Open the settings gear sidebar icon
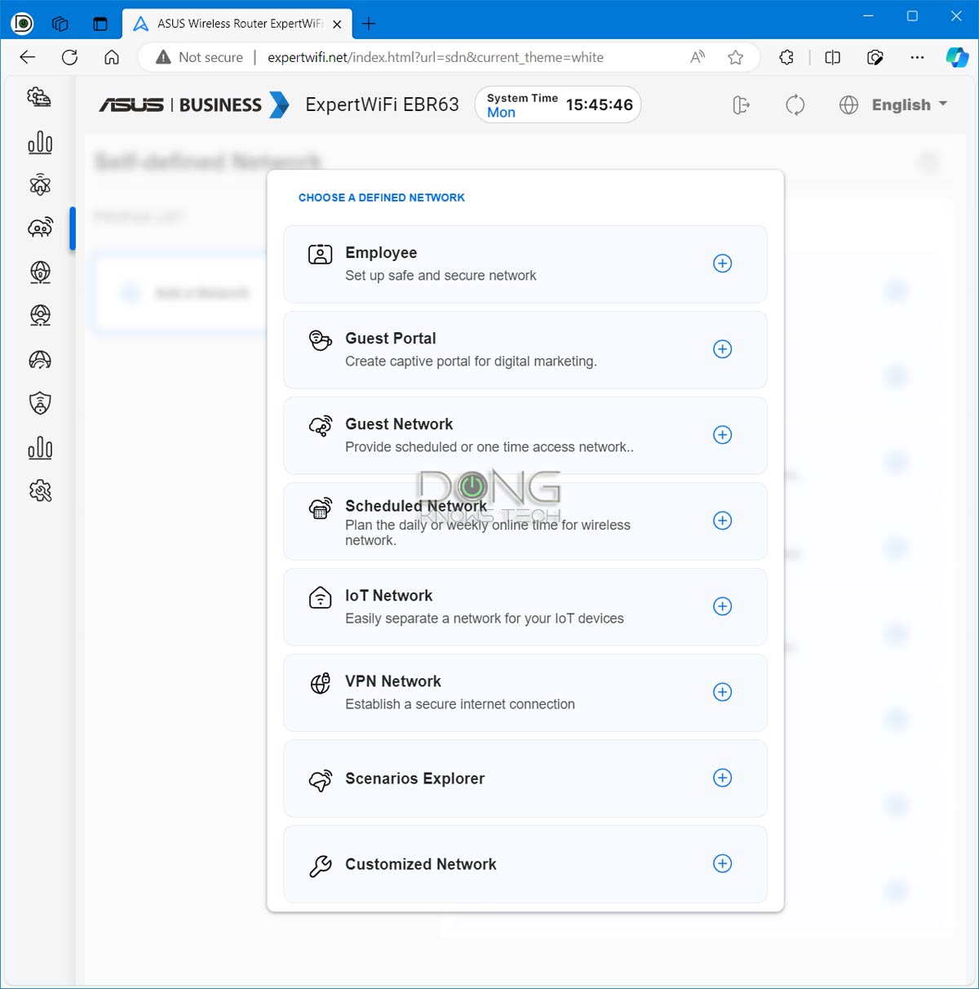This screenshot has height=989, width=979. [x=40, y=490]
